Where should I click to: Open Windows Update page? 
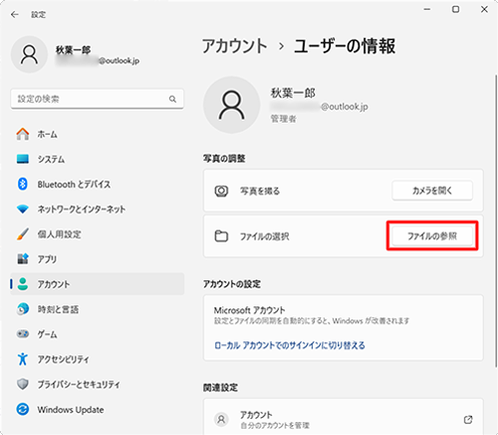[x=97, y=409]
